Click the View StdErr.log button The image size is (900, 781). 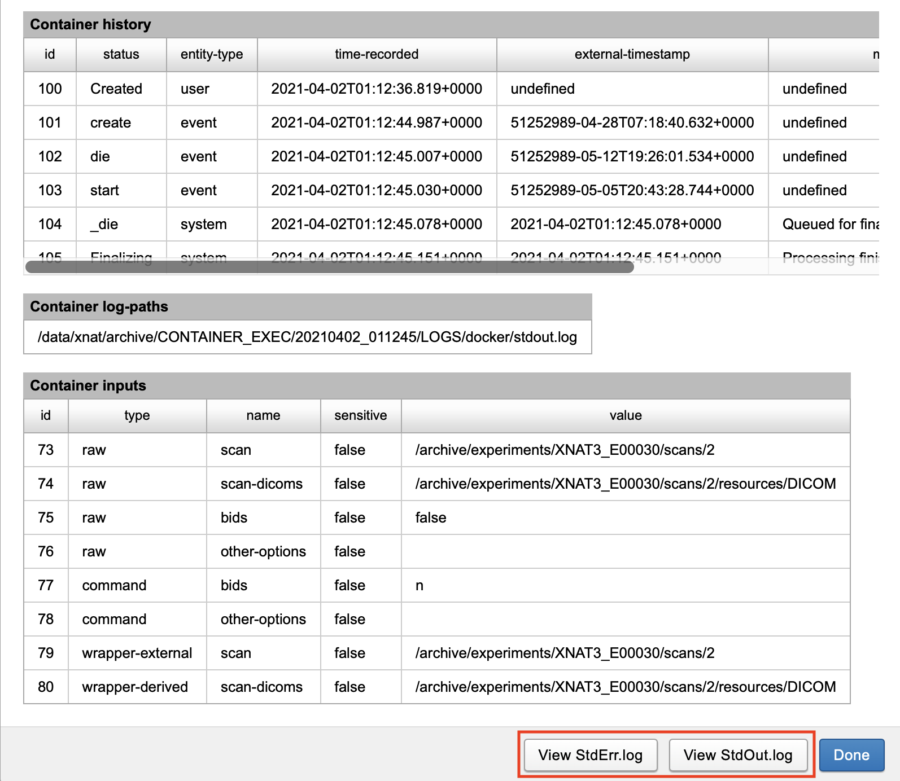tap(590, 755)
